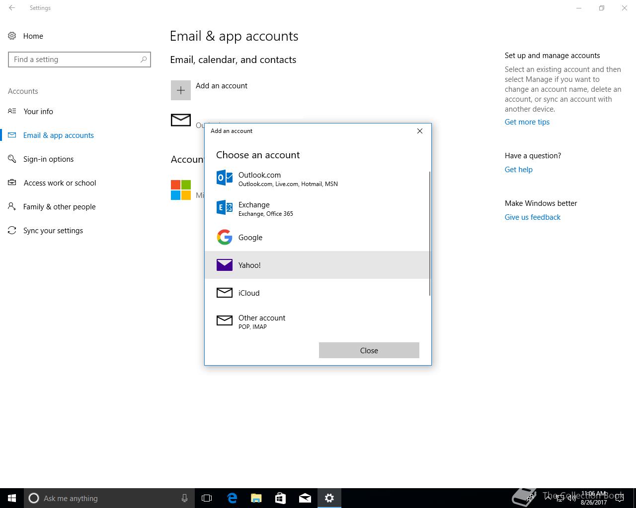
Task: Launch Microsoft Edge from taskbar
Action: pyautogui.click(x=232, y=498)
